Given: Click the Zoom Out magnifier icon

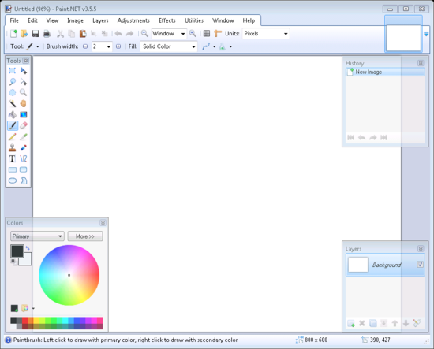Looking at the screenshot, I should 144,33.
